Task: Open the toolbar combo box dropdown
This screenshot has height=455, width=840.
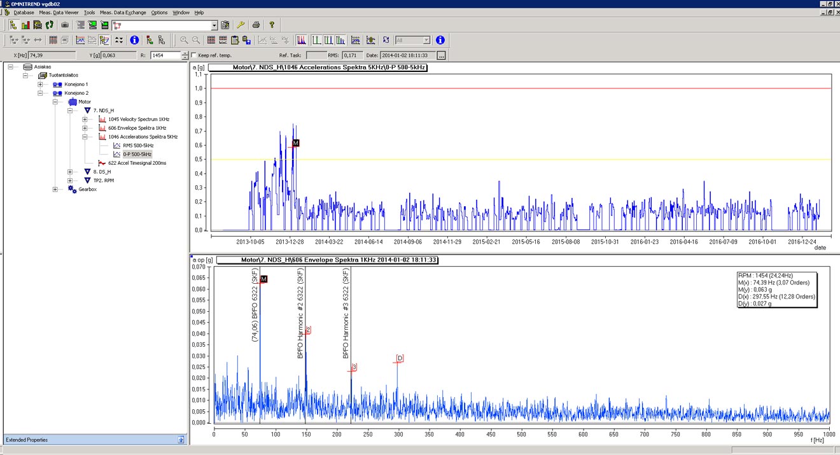Action: point(214,25)
